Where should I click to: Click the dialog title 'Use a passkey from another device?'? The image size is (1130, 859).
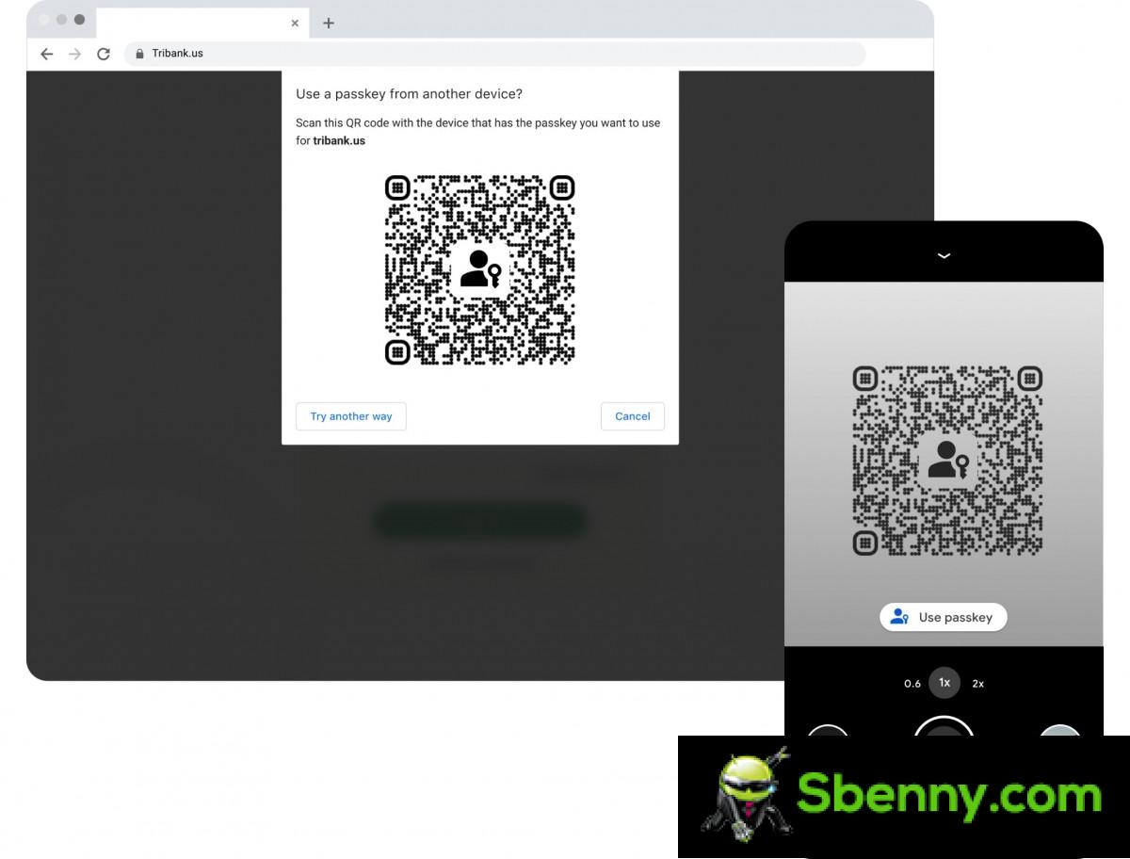coord(410,93)
